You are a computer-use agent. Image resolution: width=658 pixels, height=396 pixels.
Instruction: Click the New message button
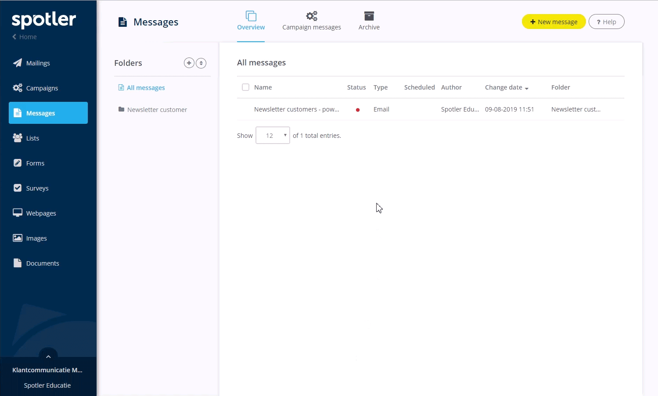click(x=554, y=22)
